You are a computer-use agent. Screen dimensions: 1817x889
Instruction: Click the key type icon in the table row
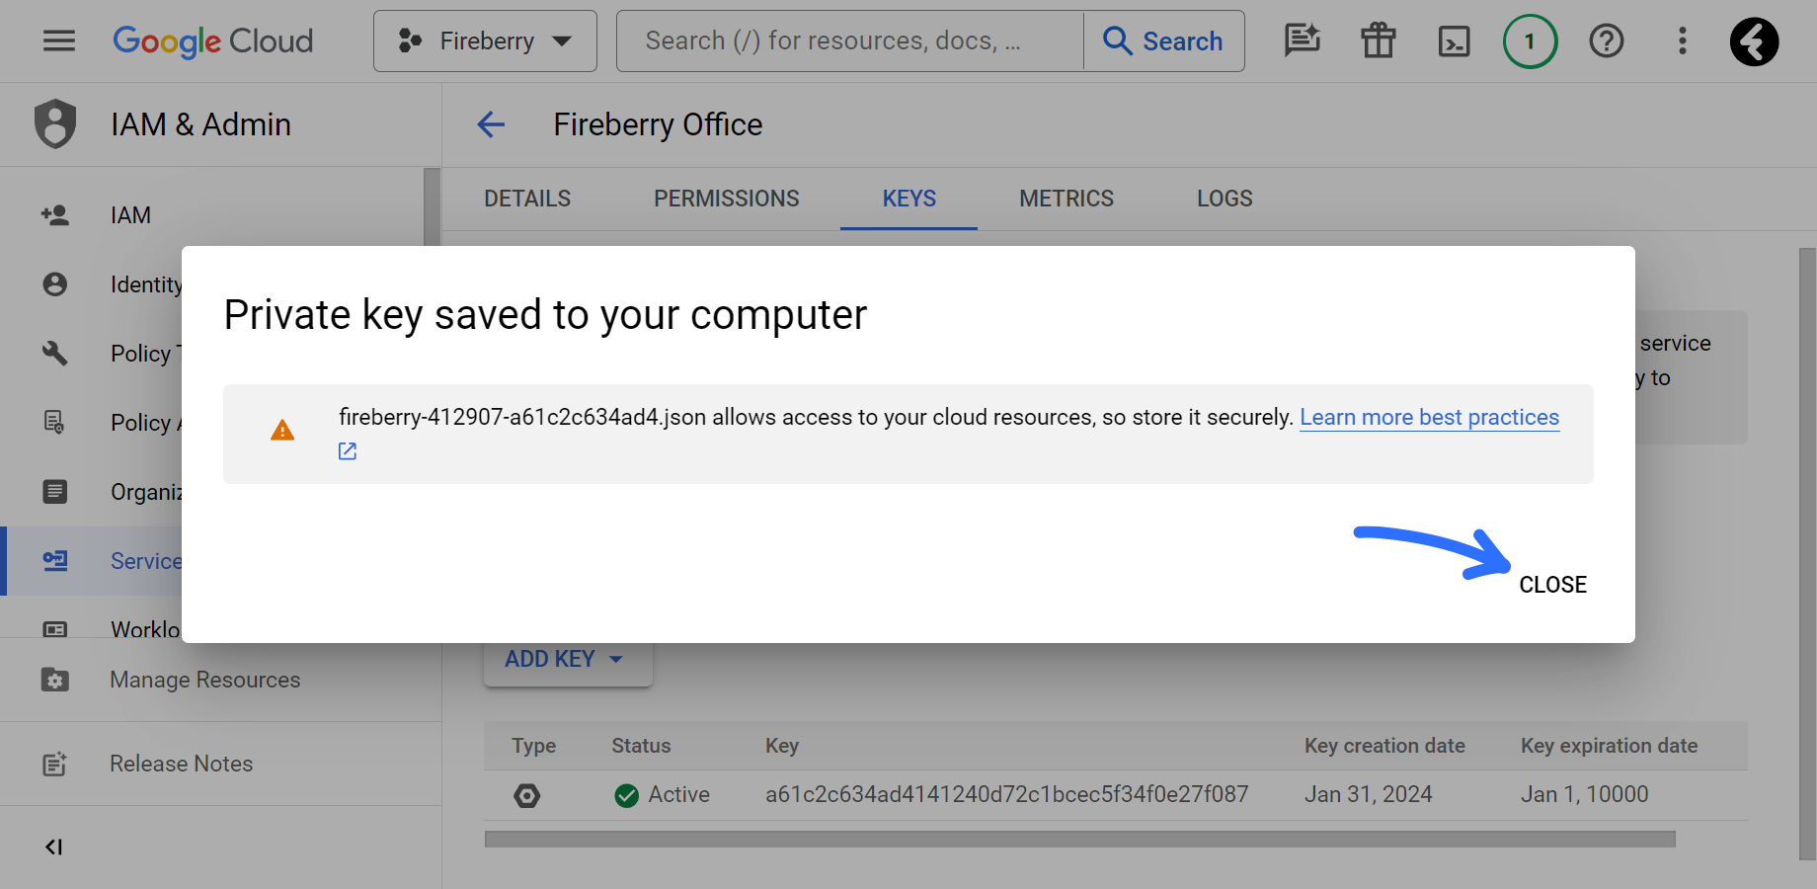527,795
